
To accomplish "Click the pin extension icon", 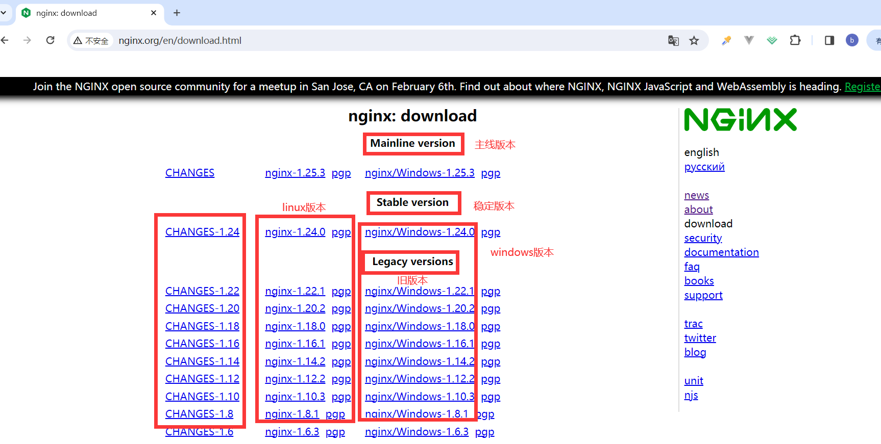I will pos(726,40).
